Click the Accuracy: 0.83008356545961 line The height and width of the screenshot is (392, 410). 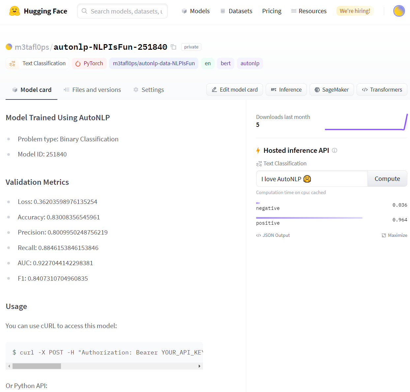pyautogui.click(x=59, y=217)
